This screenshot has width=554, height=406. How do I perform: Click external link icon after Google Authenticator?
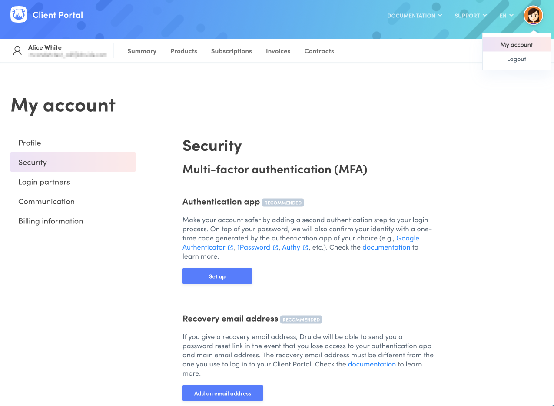click(230, 247)
